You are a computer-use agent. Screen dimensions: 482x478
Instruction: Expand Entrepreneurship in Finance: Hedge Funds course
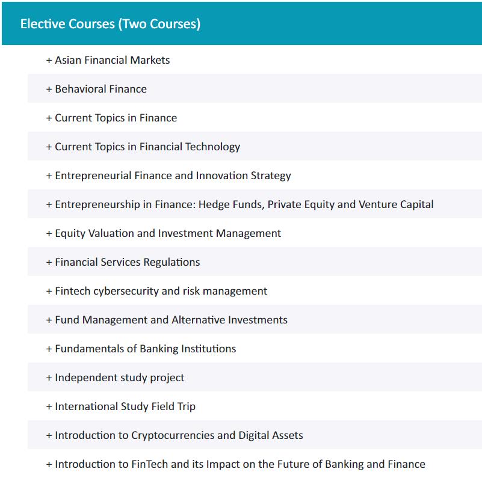(x=244, y=204)
